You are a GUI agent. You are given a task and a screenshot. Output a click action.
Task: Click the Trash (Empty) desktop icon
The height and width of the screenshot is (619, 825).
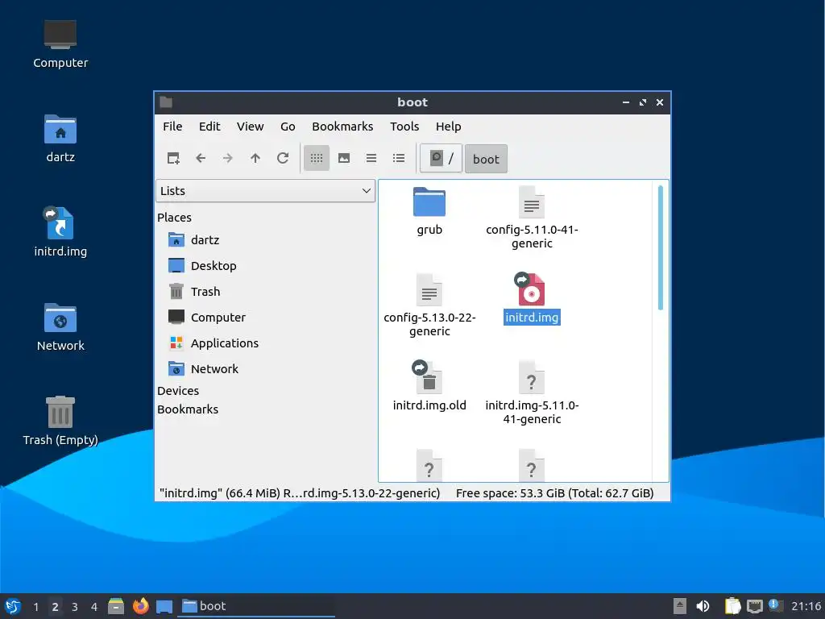tap(60, 421)
